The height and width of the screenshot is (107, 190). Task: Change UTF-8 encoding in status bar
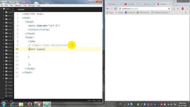click(94, 100)
